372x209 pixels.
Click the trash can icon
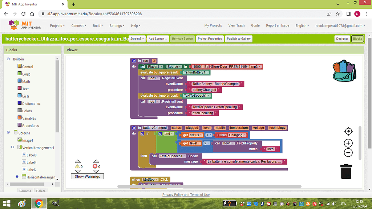346,172
